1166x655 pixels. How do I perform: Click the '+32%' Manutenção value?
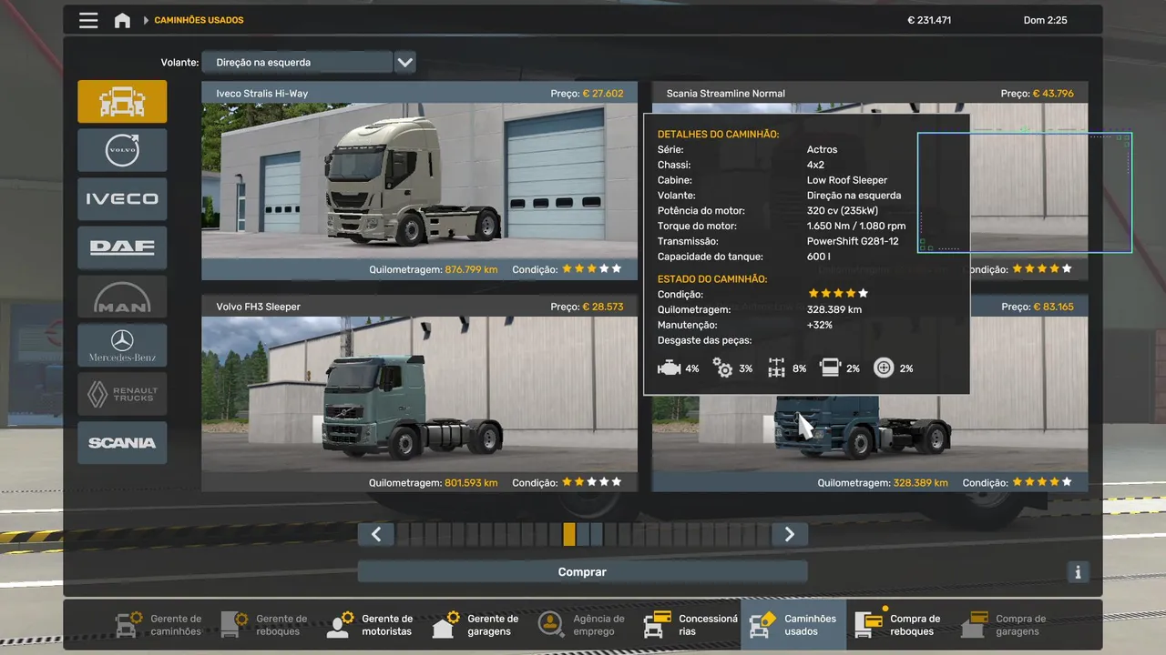click(820, 325)
